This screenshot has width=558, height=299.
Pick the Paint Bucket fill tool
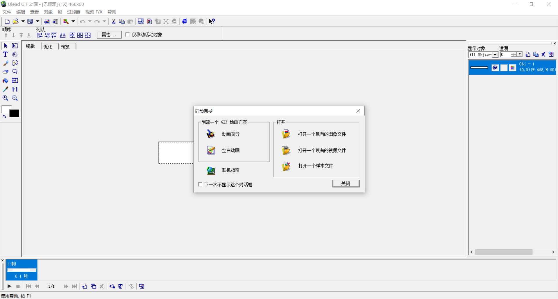coord(5,80)
